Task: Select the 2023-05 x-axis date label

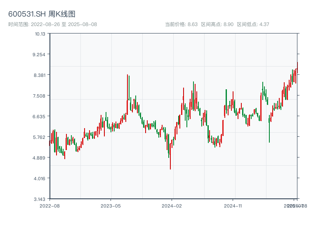Action: click(111, 205)
